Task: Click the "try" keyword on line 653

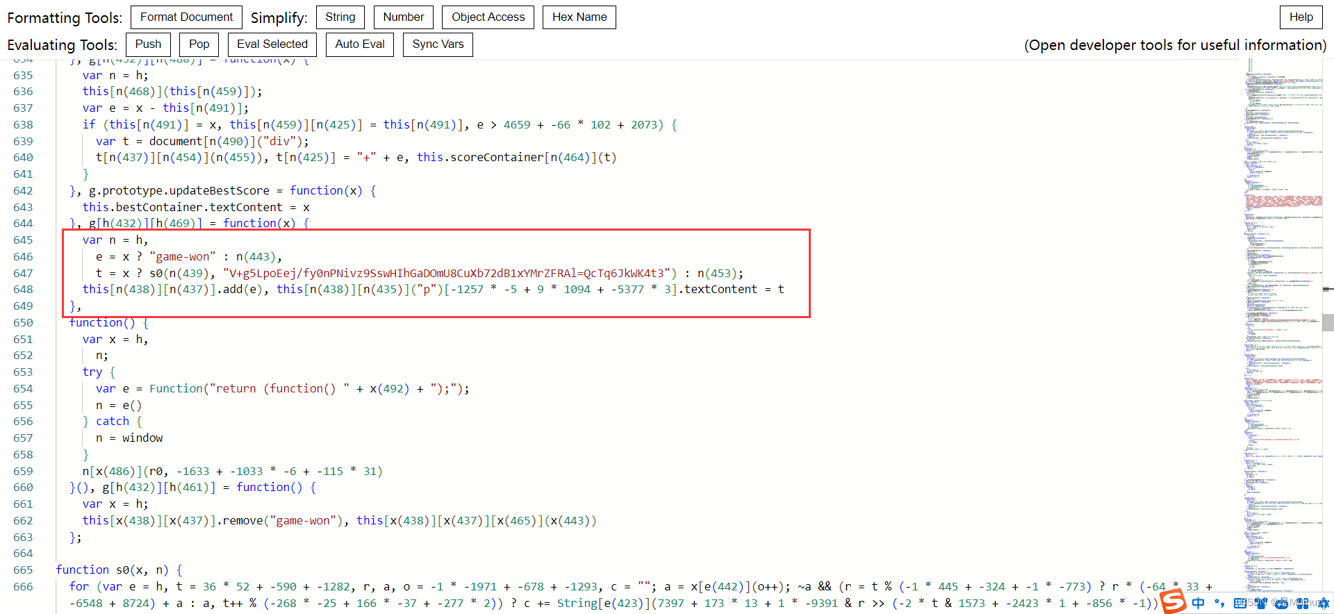Action: click(92, 372)
